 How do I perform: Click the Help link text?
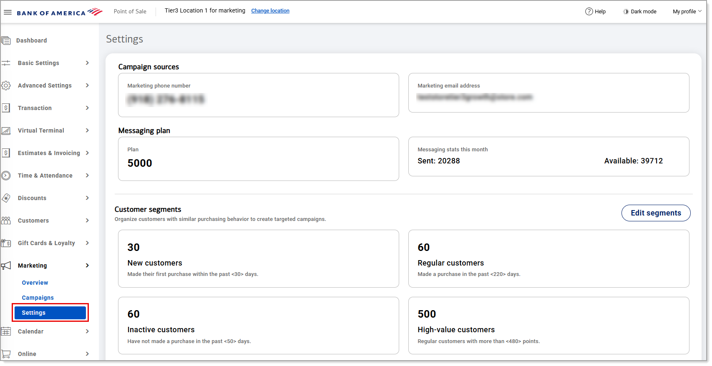pos(600,12)
